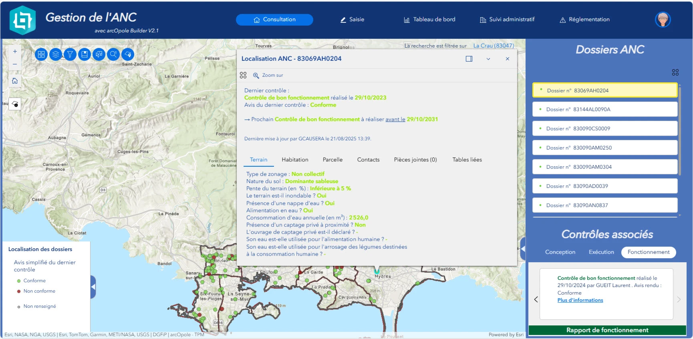Click the funnel filter tool on map
This screenshot has width=693, height=339.
[x=70, y=54]
